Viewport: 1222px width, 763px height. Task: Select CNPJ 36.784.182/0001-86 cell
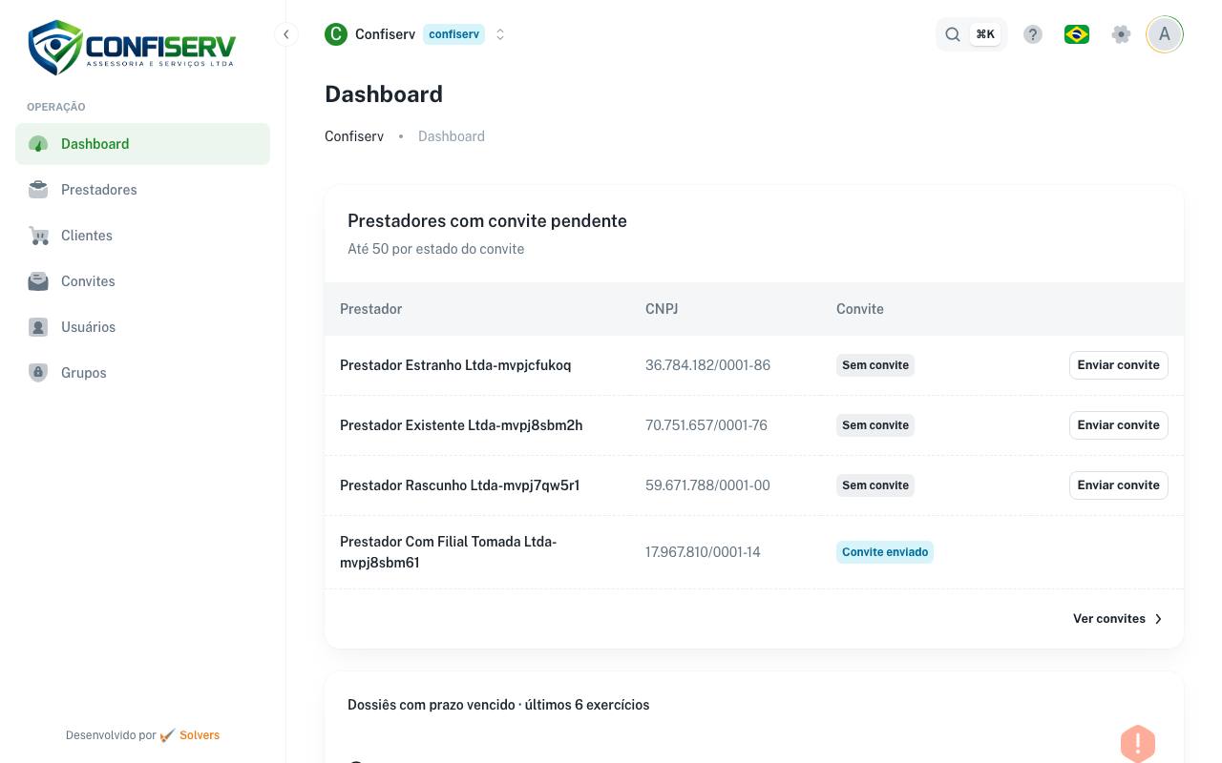707,365
